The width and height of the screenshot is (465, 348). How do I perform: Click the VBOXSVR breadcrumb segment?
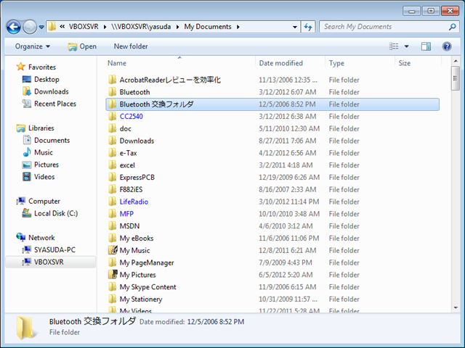click(84, 27)
